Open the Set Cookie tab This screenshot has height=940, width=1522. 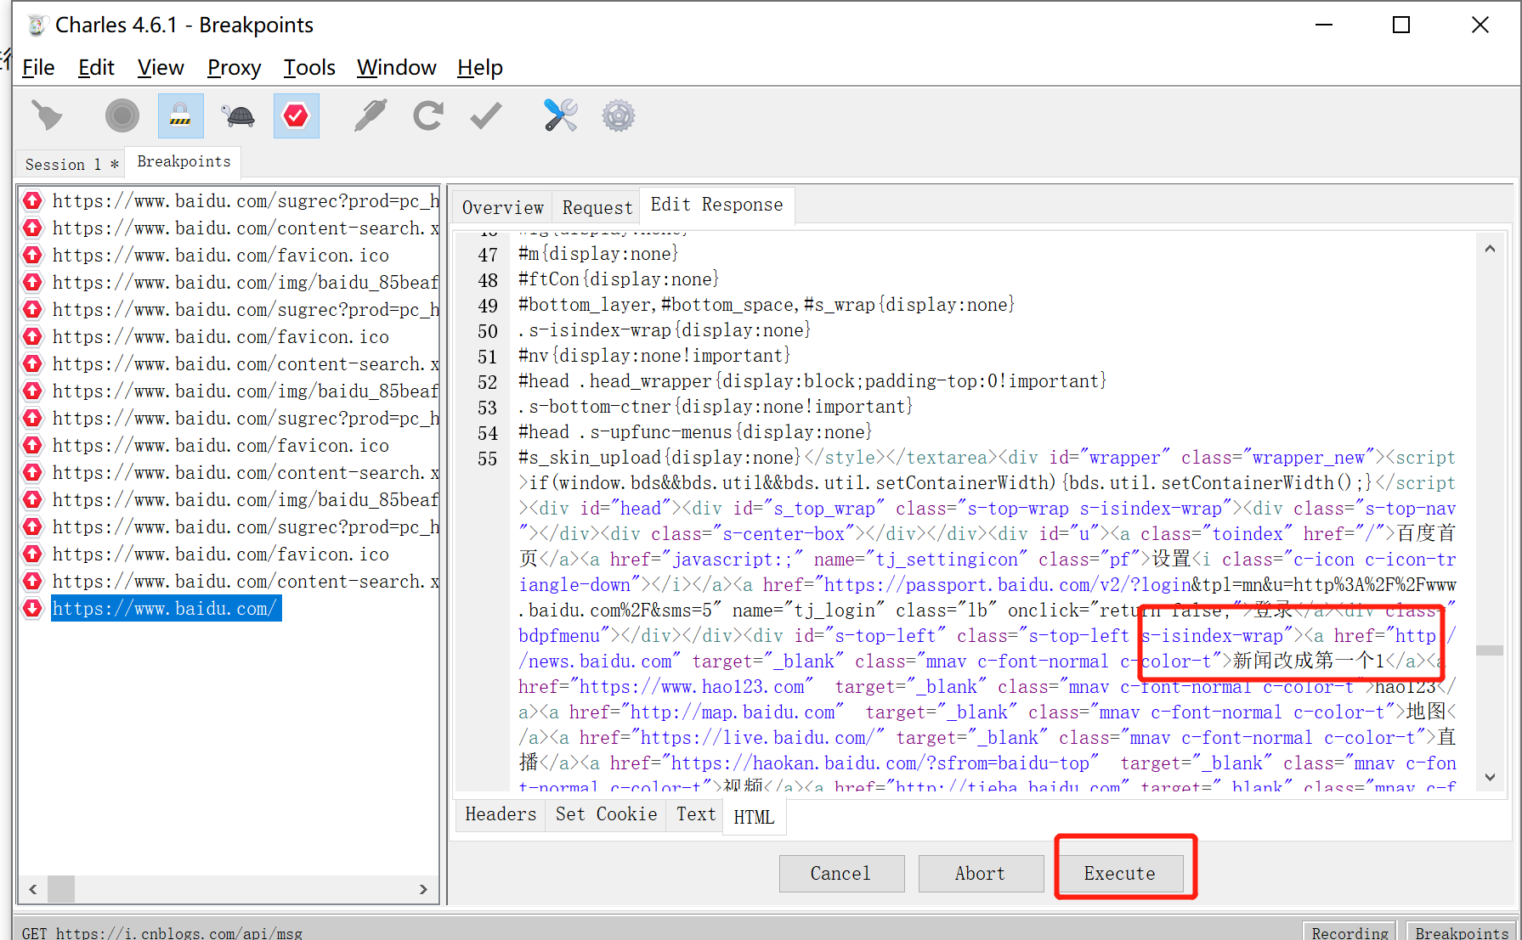606,814
